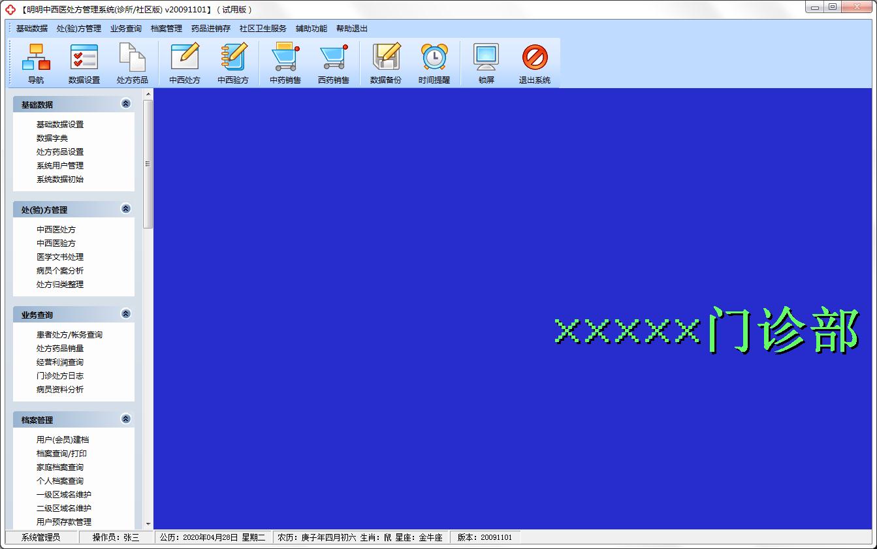This screenshot has width=877, height=549.
Task: Open the 档案管理 menu
Action: (167, 29)
